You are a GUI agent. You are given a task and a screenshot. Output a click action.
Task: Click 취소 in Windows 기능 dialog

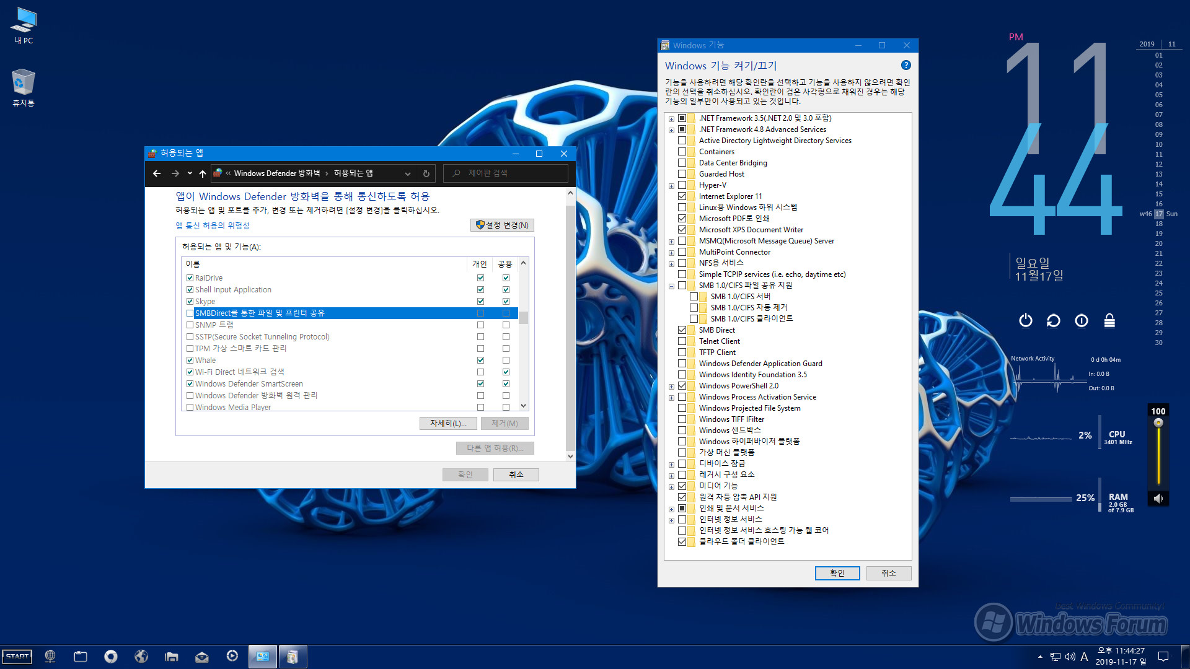click(888, 573)
